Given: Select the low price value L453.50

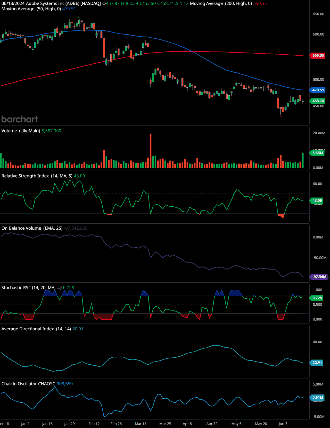Looking at the screenshot, I should pos(147,4).
